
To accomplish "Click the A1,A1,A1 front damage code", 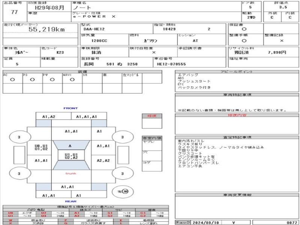I will [87, 117].
